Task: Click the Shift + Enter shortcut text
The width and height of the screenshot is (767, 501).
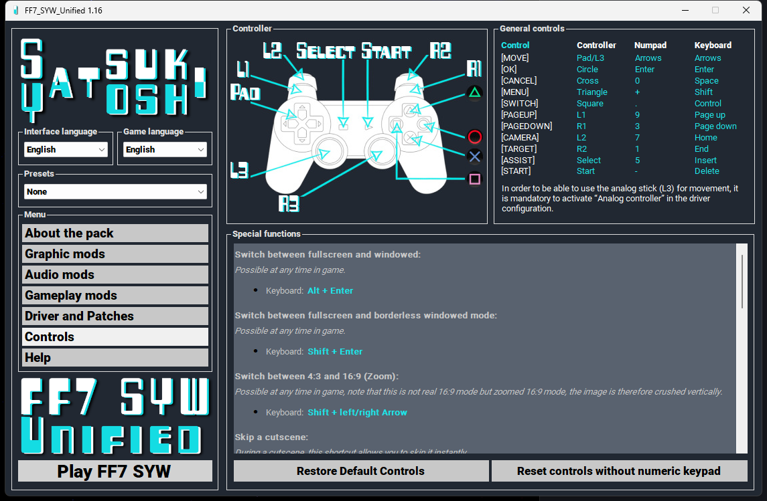Action: 335,352
